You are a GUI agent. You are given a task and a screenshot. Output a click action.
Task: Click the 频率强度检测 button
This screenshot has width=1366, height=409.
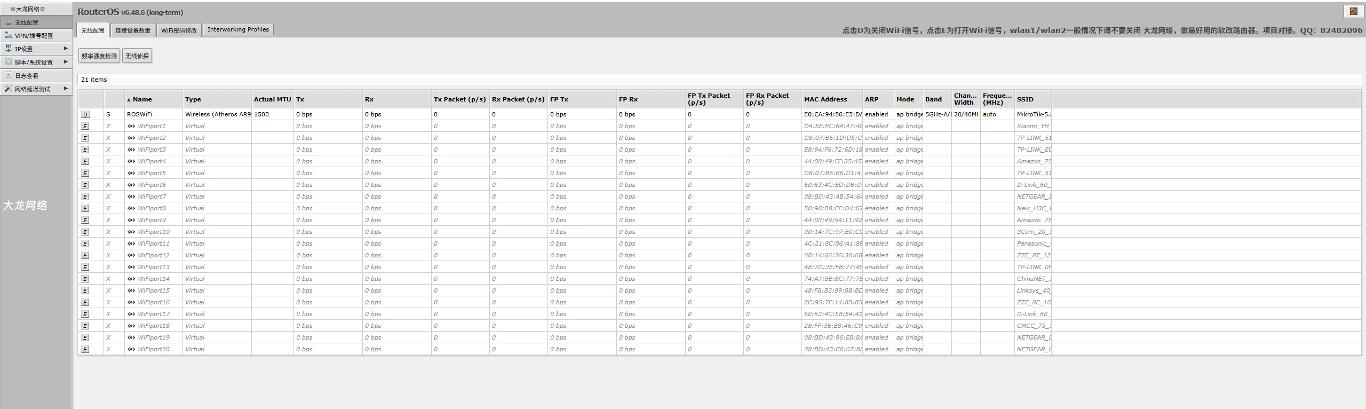99,56
